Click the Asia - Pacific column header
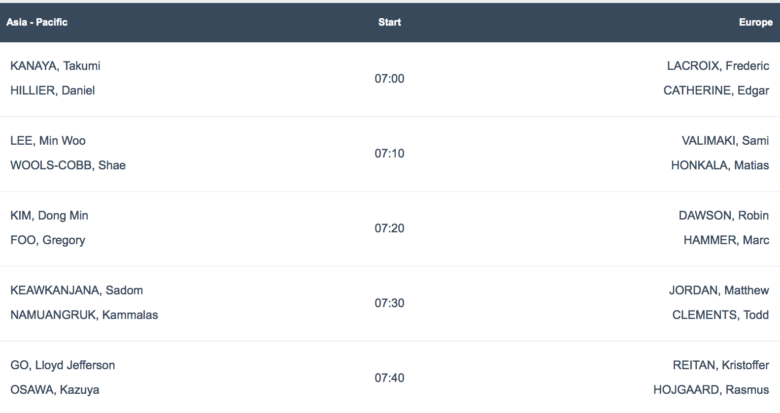This screenshot has height=413, width=780. (37, 22)
